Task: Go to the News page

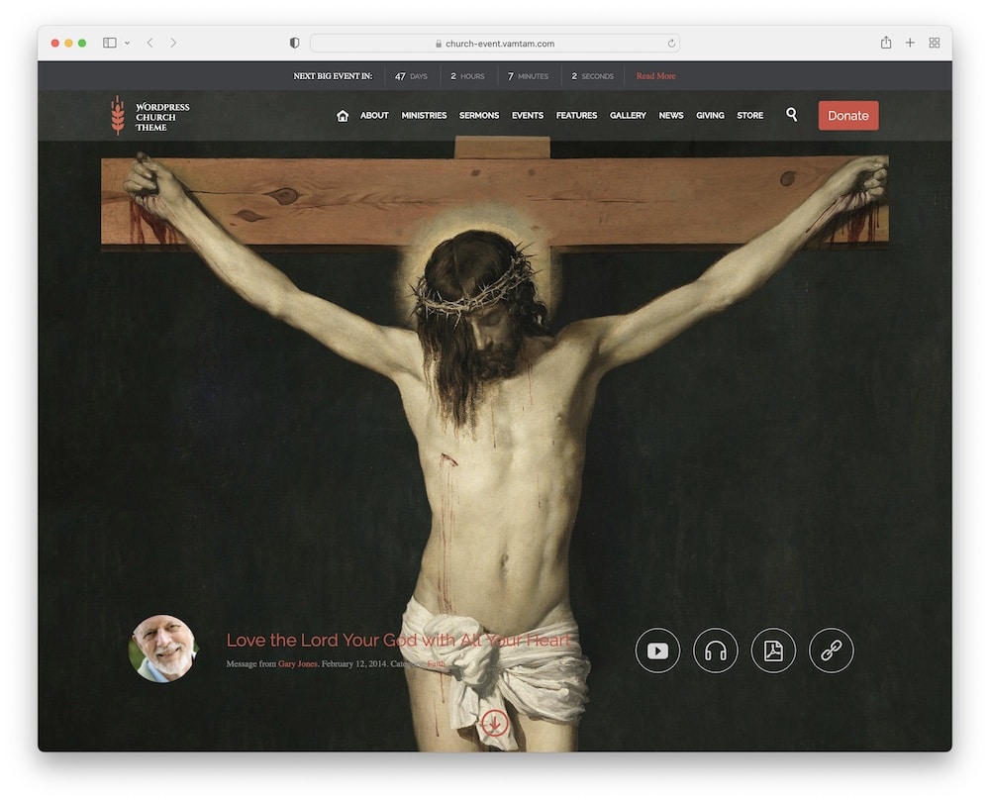Action: (671, 116)
